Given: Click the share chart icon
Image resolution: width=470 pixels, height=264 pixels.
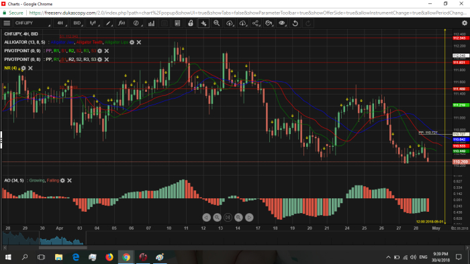Looking at the screenshot, I should [256, 23].
